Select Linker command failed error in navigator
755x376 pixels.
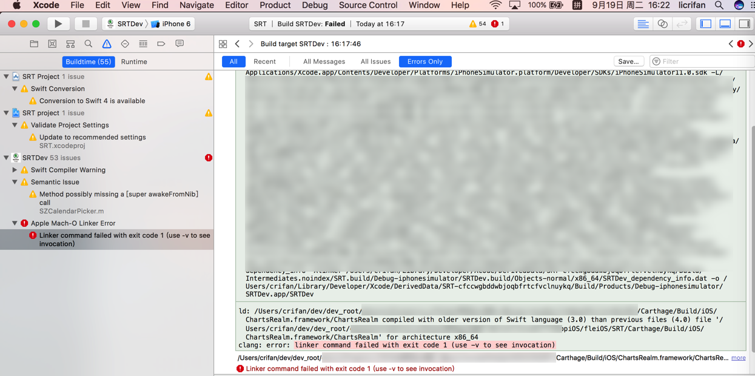[107, 240]
